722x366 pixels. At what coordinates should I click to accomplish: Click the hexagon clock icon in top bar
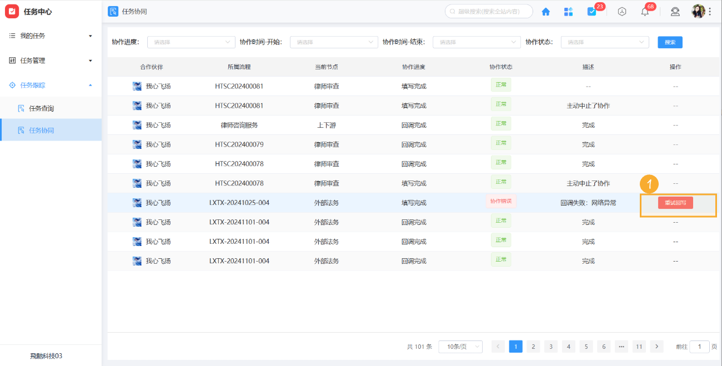pyautogui.click(x=622, y=11)
